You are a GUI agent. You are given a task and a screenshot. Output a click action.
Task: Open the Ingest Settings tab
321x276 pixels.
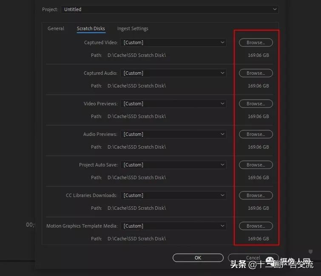pyautogui.click(x=133, y=28)
